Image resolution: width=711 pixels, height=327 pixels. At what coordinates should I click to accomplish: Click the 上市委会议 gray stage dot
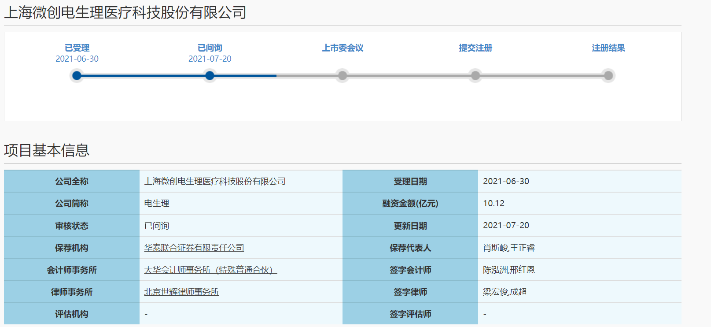(343, 76)
